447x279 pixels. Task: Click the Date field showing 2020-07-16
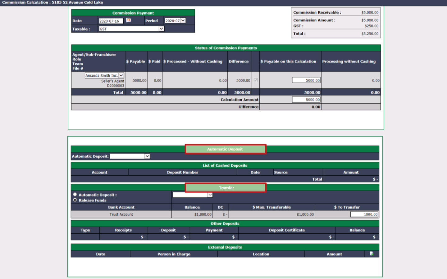tap(111, 21)
